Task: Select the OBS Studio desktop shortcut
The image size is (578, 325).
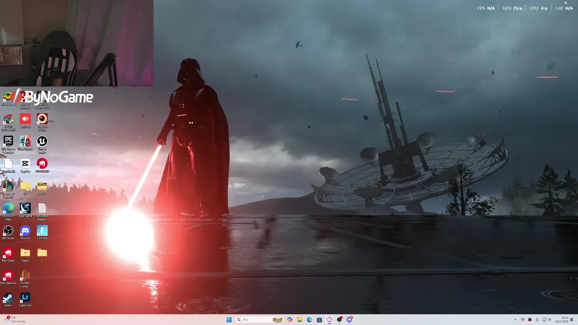Action: coord(8,232)
